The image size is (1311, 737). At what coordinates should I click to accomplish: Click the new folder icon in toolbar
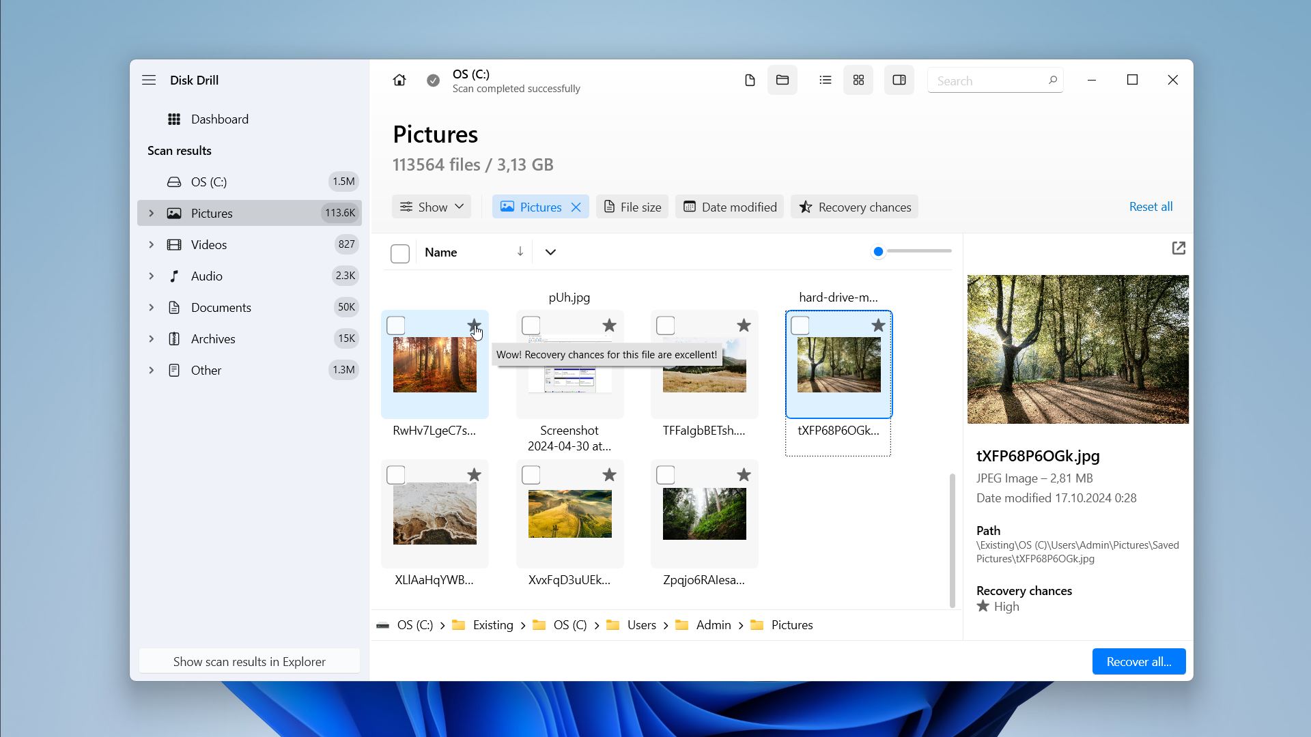[x=783, y=80]
